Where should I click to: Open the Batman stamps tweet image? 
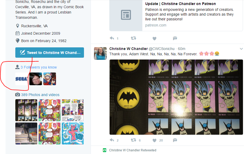176,97
